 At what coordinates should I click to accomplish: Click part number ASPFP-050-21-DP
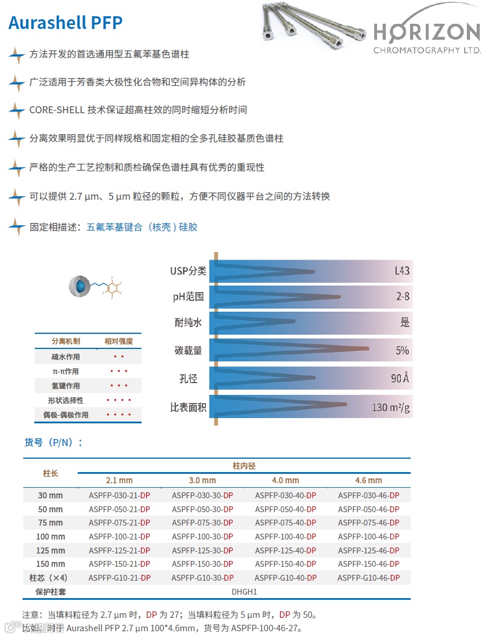point(120,509)
